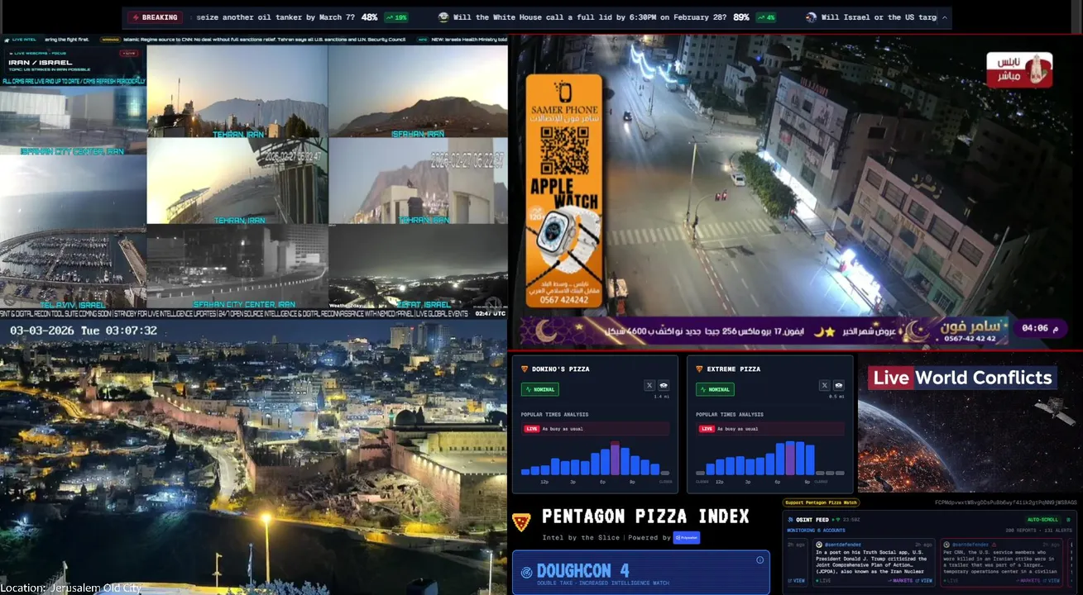Click the 48% green trend badge
1083x595 pixels.
pos(396,17)
